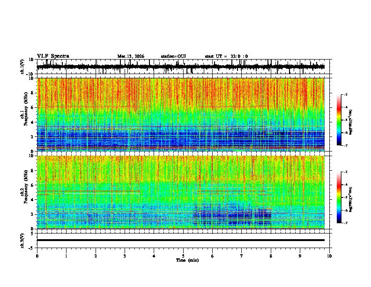Click the 'ch.1(V)' waveform axis label
This screenshot has width=371, height=287.
coord(22,67)
